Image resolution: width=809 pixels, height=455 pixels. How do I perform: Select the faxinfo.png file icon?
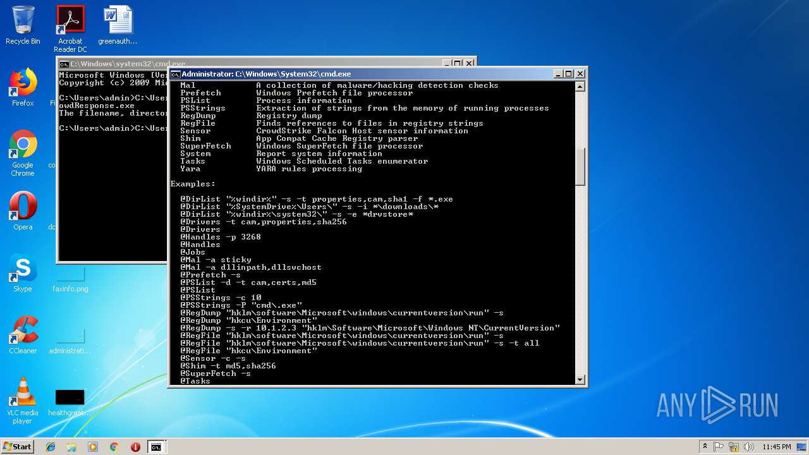coord(70,278)
